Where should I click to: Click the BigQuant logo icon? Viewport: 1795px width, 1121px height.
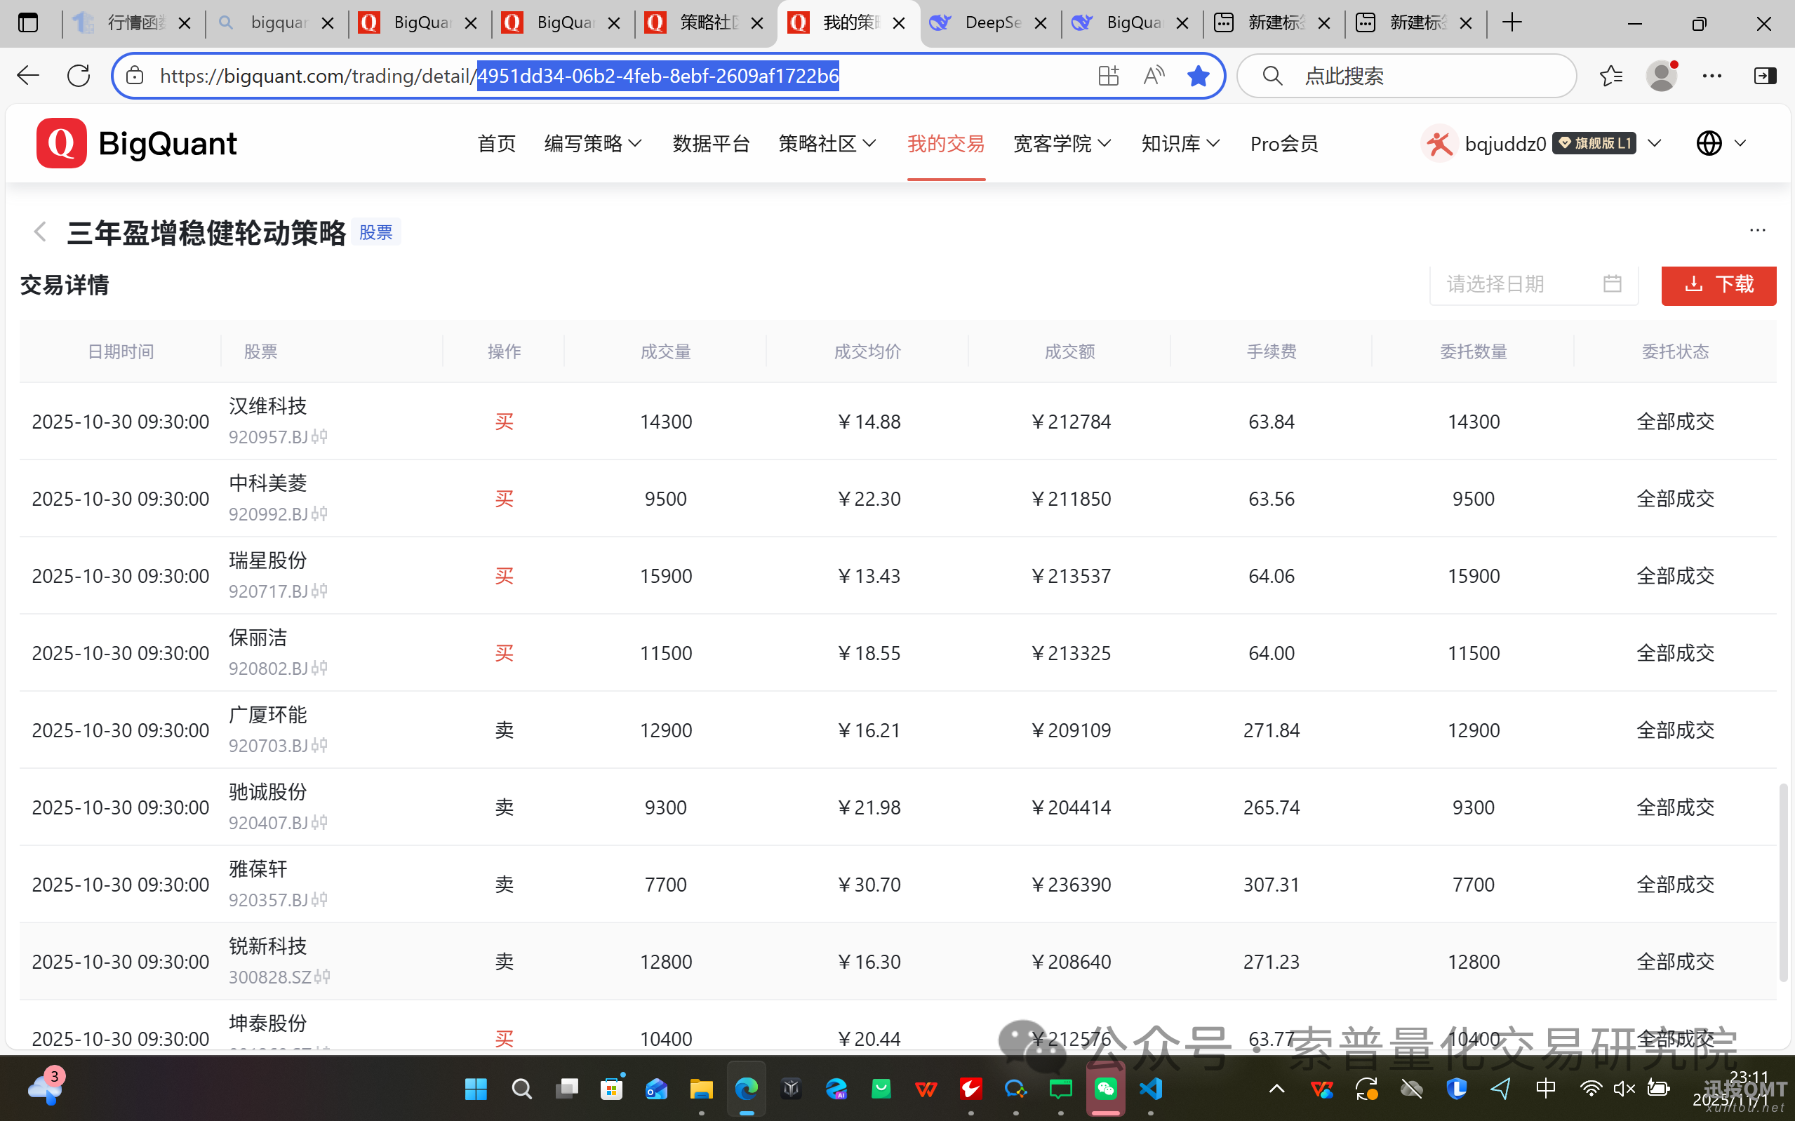coord(62,143)
